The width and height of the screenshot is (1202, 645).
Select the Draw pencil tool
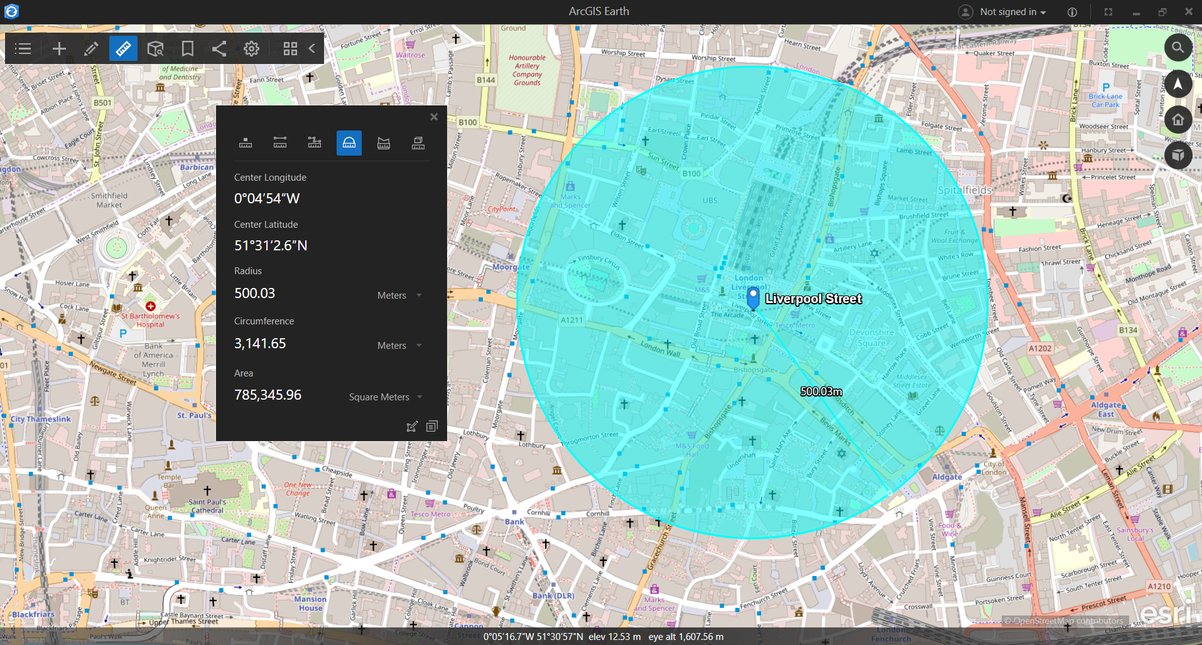[x=91, y=48]
